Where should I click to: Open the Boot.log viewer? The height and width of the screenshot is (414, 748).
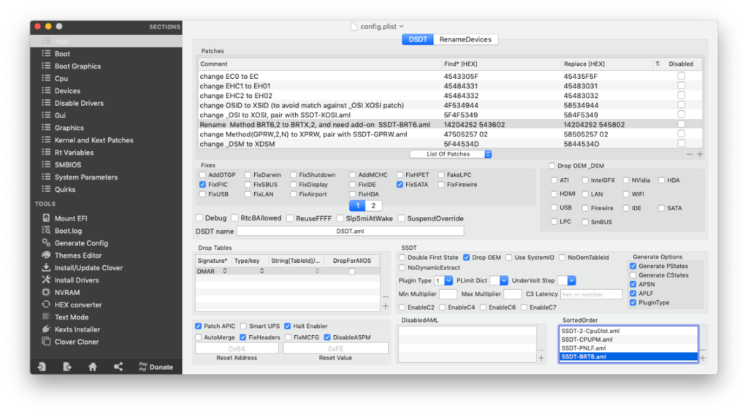pyautogui.click(x=67, y=231)
